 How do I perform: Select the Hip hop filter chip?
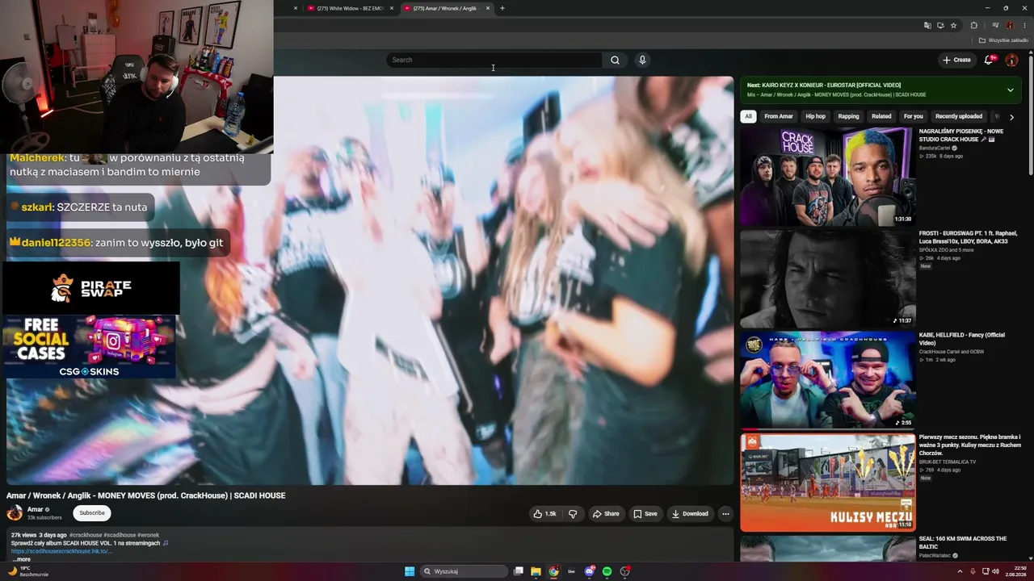coord(816,116)
